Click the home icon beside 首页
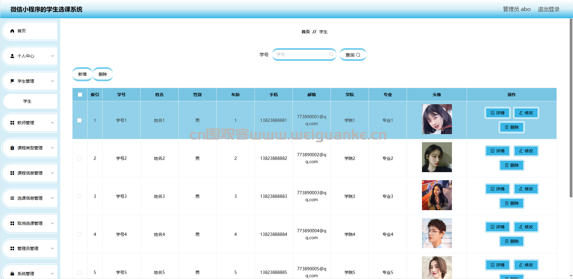The image size is (573, 279). [12, 31]
